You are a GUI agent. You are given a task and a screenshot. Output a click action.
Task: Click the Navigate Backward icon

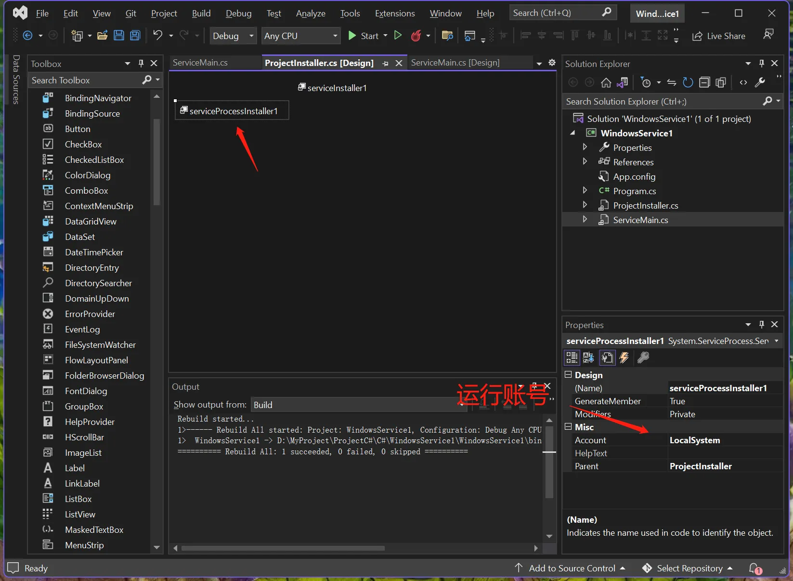(28, 36)
